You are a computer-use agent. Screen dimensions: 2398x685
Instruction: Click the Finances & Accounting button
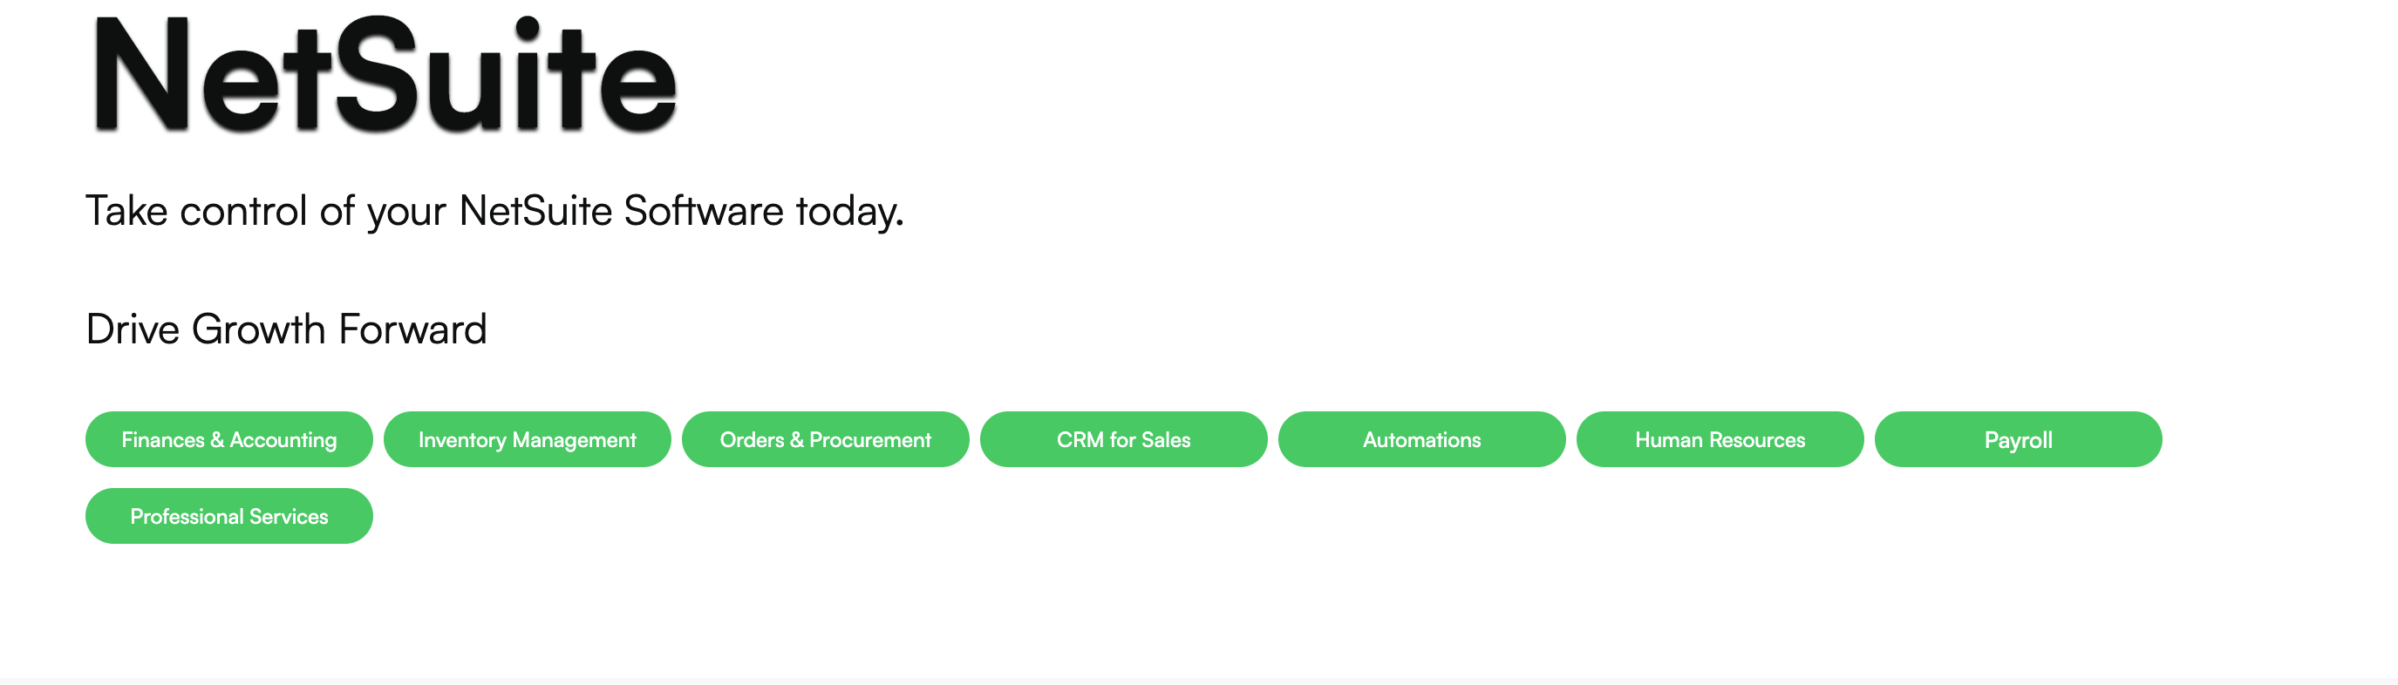(x=229, y=439)
